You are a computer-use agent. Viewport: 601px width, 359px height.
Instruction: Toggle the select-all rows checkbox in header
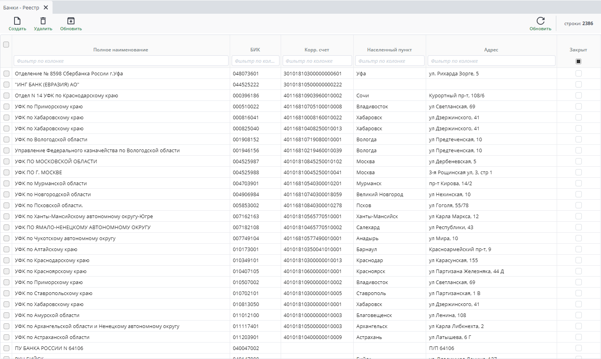[6, 44]
